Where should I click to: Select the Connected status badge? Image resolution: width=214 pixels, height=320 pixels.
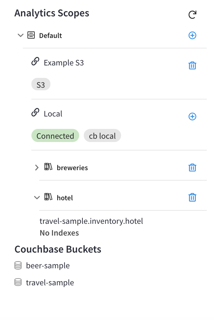coord(55,135)
